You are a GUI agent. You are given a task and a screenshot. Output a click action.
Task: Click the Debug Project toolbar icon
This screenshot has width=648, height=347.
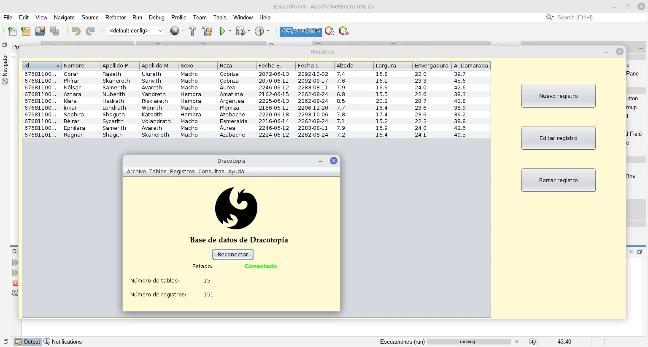coord(240,31)
